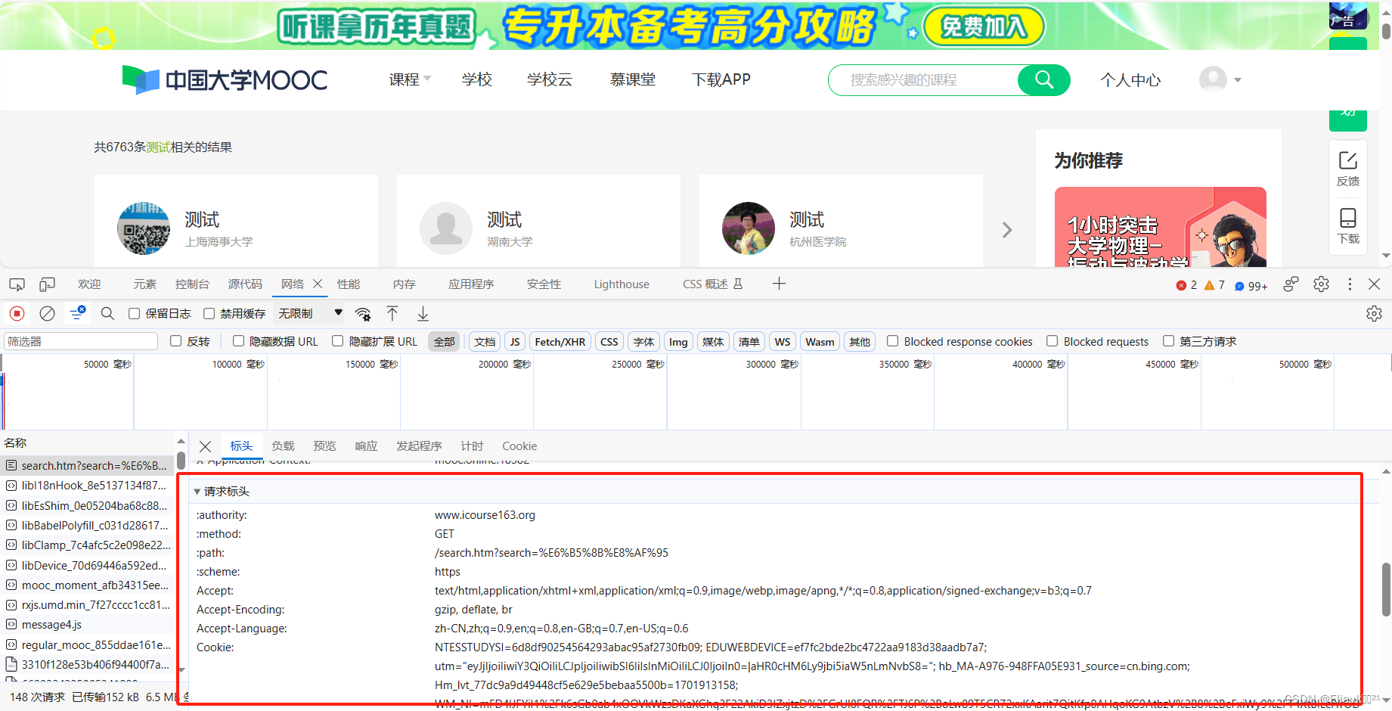Screen dimensions: 1392x711
Task: Toggle the network filter icon
Action: click(x=77, y=312)
